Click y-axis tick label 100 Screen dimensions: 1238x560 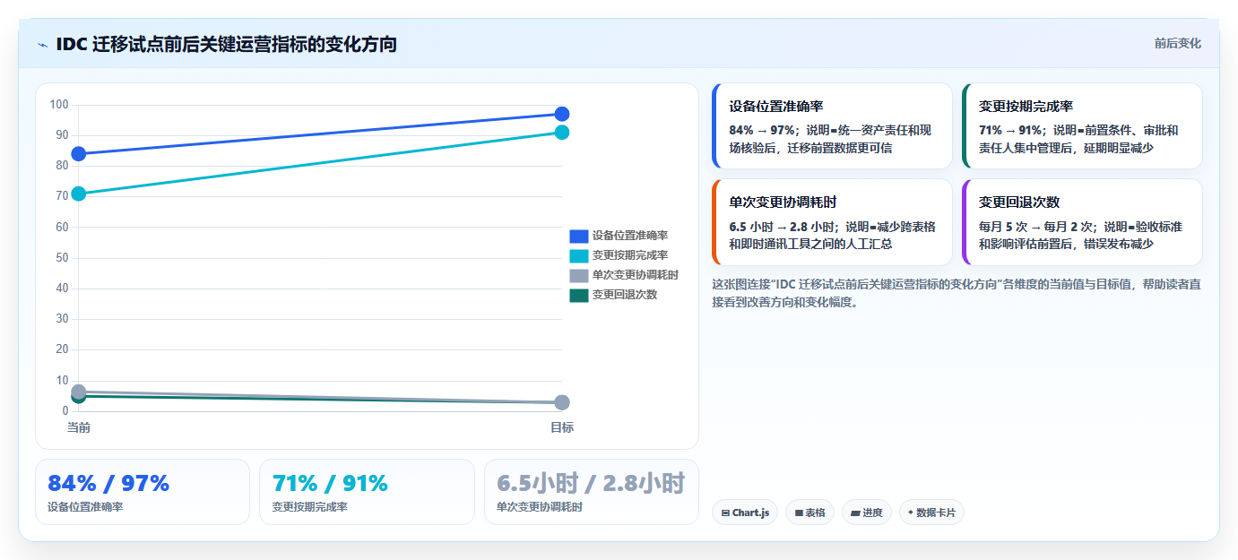pos(59,105)
